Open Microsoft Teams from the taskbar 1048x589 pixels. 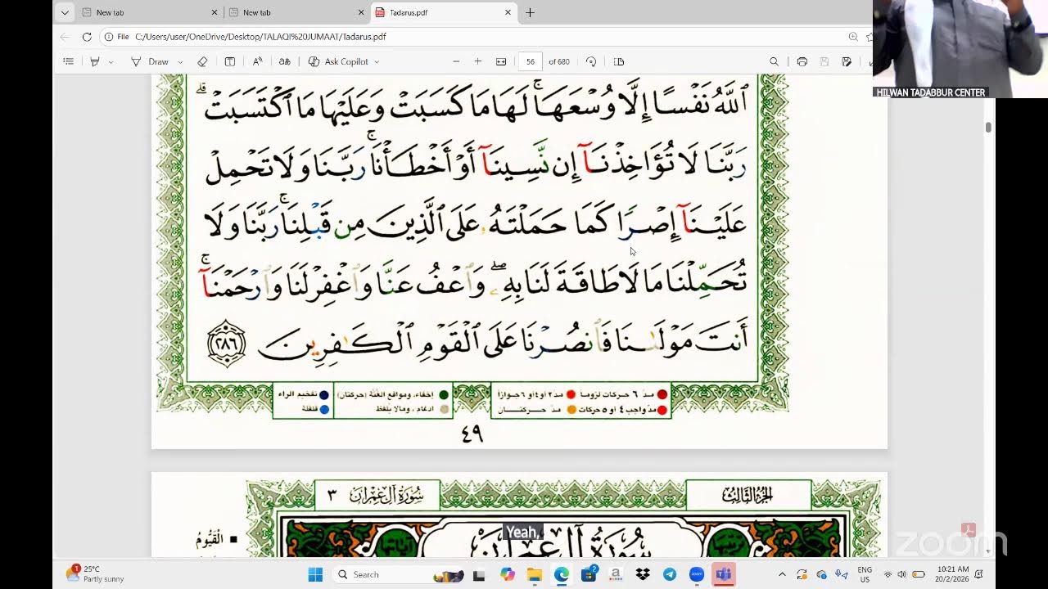tap(724, 575)
